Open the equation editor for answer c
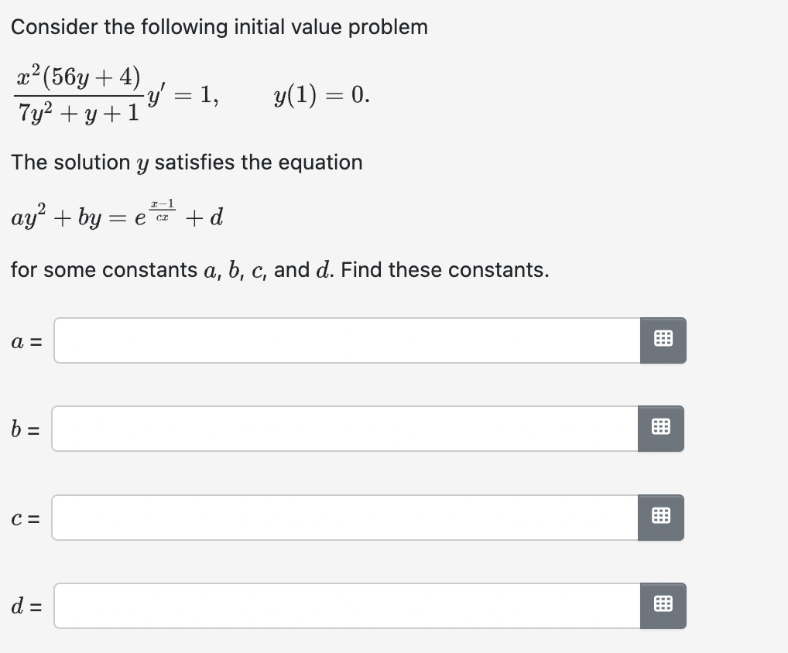This screenshot has width=788, height=653. (661, 517)
